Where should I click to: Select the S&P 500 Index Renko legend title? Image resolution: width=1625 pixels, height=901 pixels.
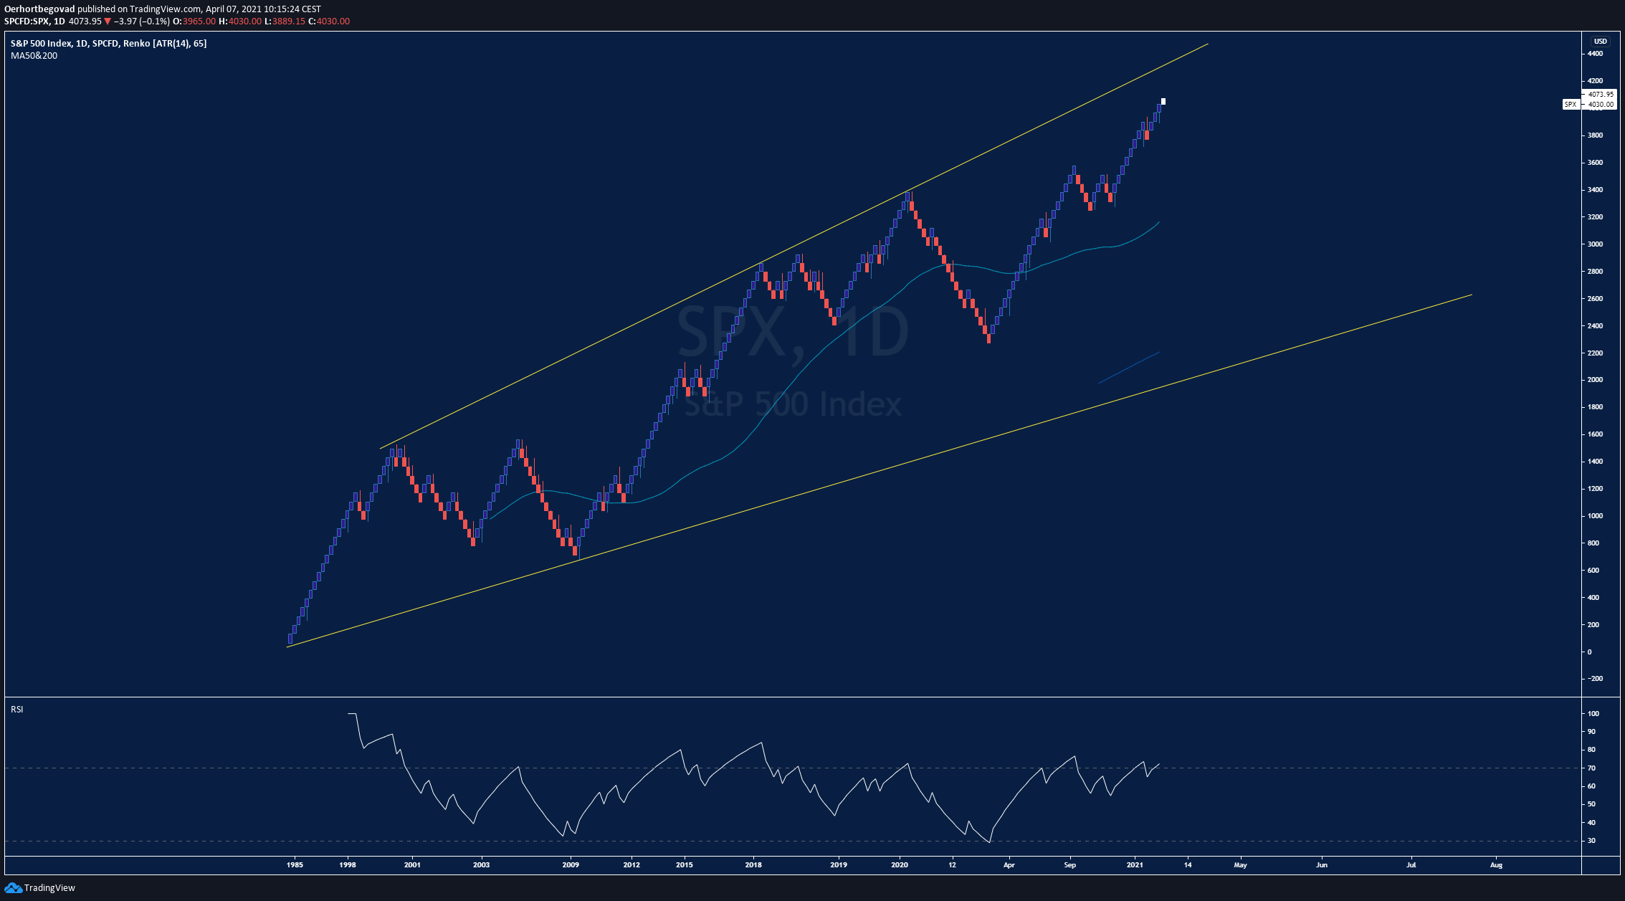tap(108, 44)
